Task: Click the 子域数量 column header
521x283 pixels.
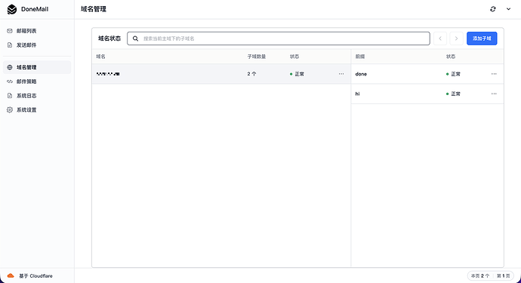Action: pyautogui.click(x=257, y=57)
